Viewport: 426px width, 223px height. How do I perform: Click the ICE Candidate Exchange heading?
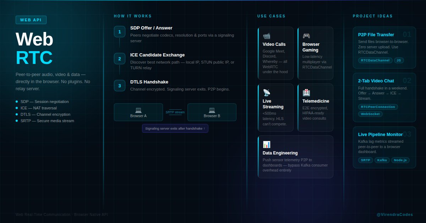point(157,55)
